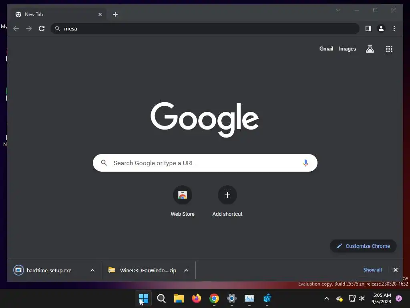Viewport: 410px width, 308px height.
Task: Click Customize Chrome button
Action: tap(363, 246)
